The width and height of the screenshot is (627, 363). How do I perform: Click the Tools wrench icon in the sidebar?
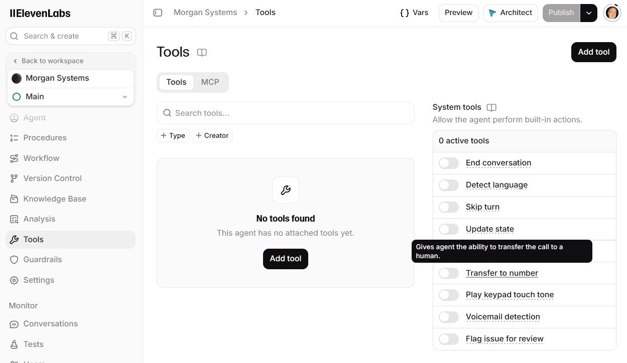point(14,240)
